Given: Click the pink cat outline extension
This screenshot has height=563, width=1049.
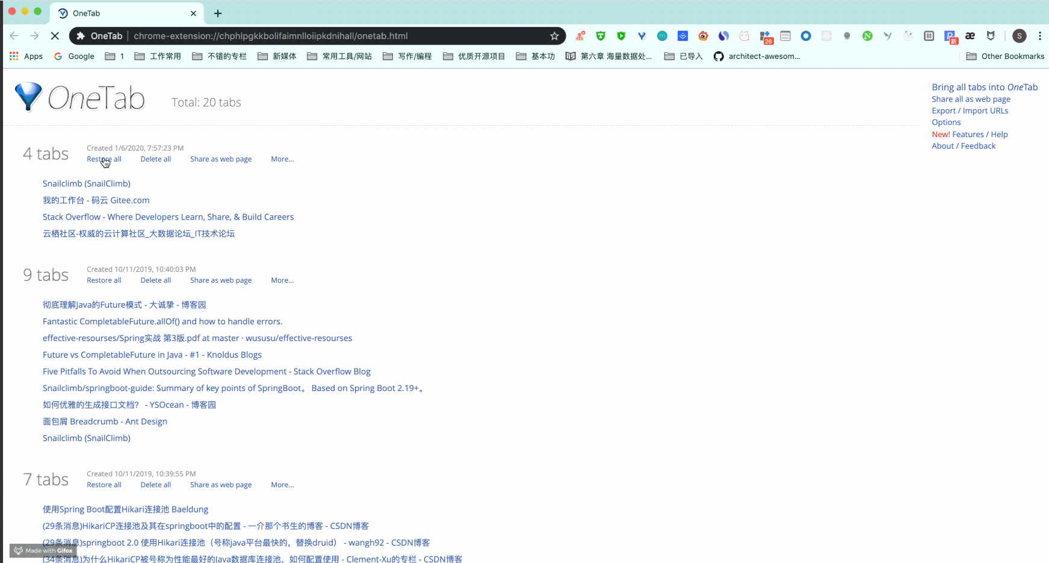Looking at the screenshot, I should tap(744, 36).
